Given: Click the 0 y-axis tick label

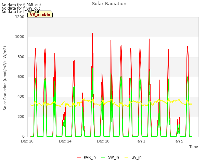Looking at the screenshot, I should point(23,137).
